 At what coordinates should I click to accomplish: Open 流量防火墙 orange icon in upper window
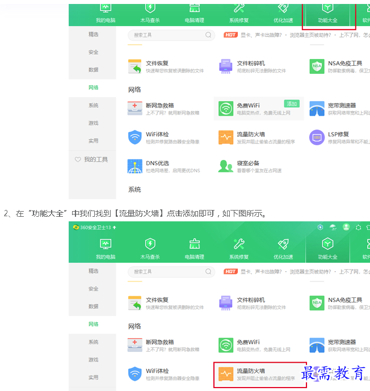click(x=226, y=137)
